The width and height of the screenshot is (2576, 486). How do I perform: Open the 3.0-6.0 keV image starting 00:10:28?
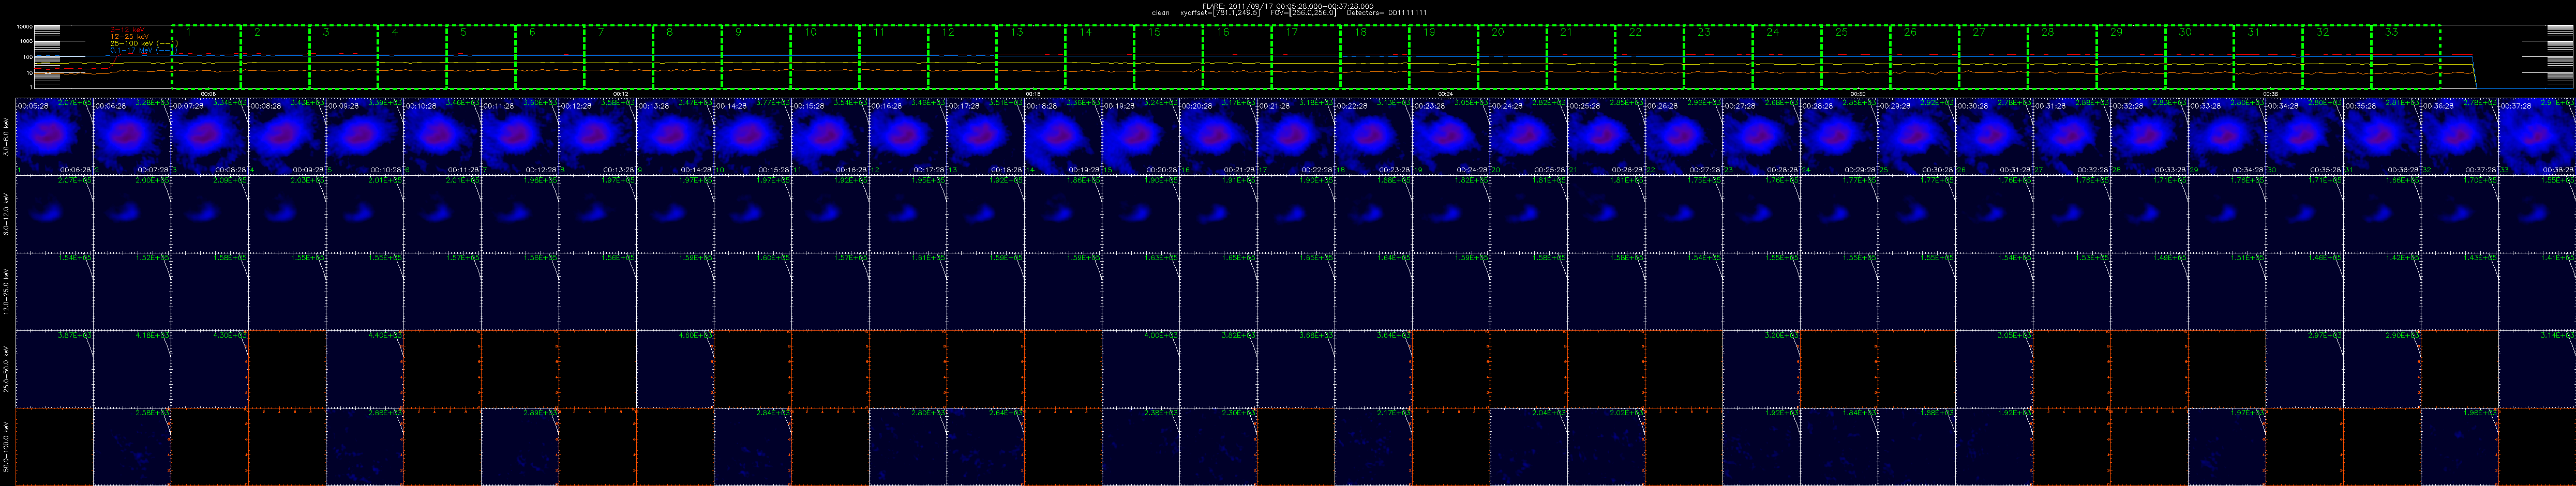[x=442, y=136]
